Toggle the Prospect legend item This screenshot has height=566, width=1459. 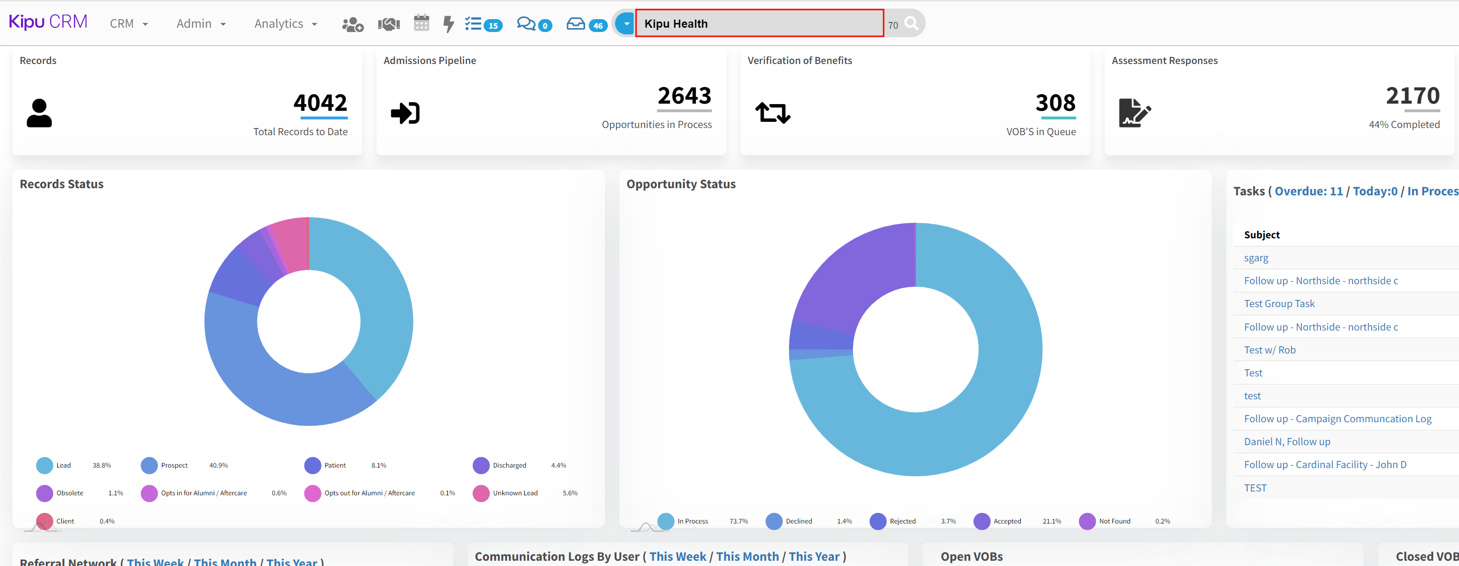click(174, 465)
